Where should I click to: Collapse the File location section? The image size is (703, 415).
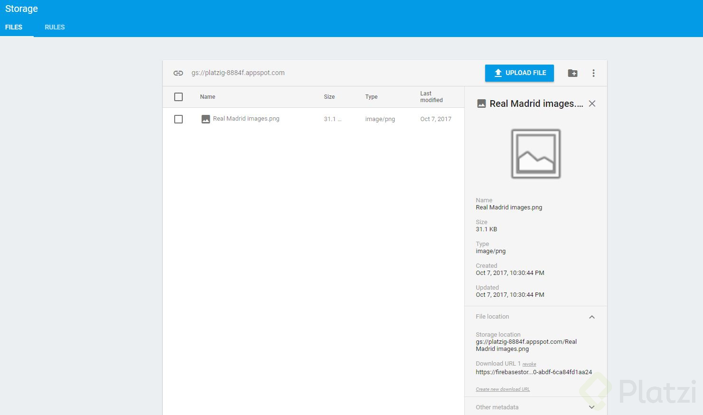[592, 317]
